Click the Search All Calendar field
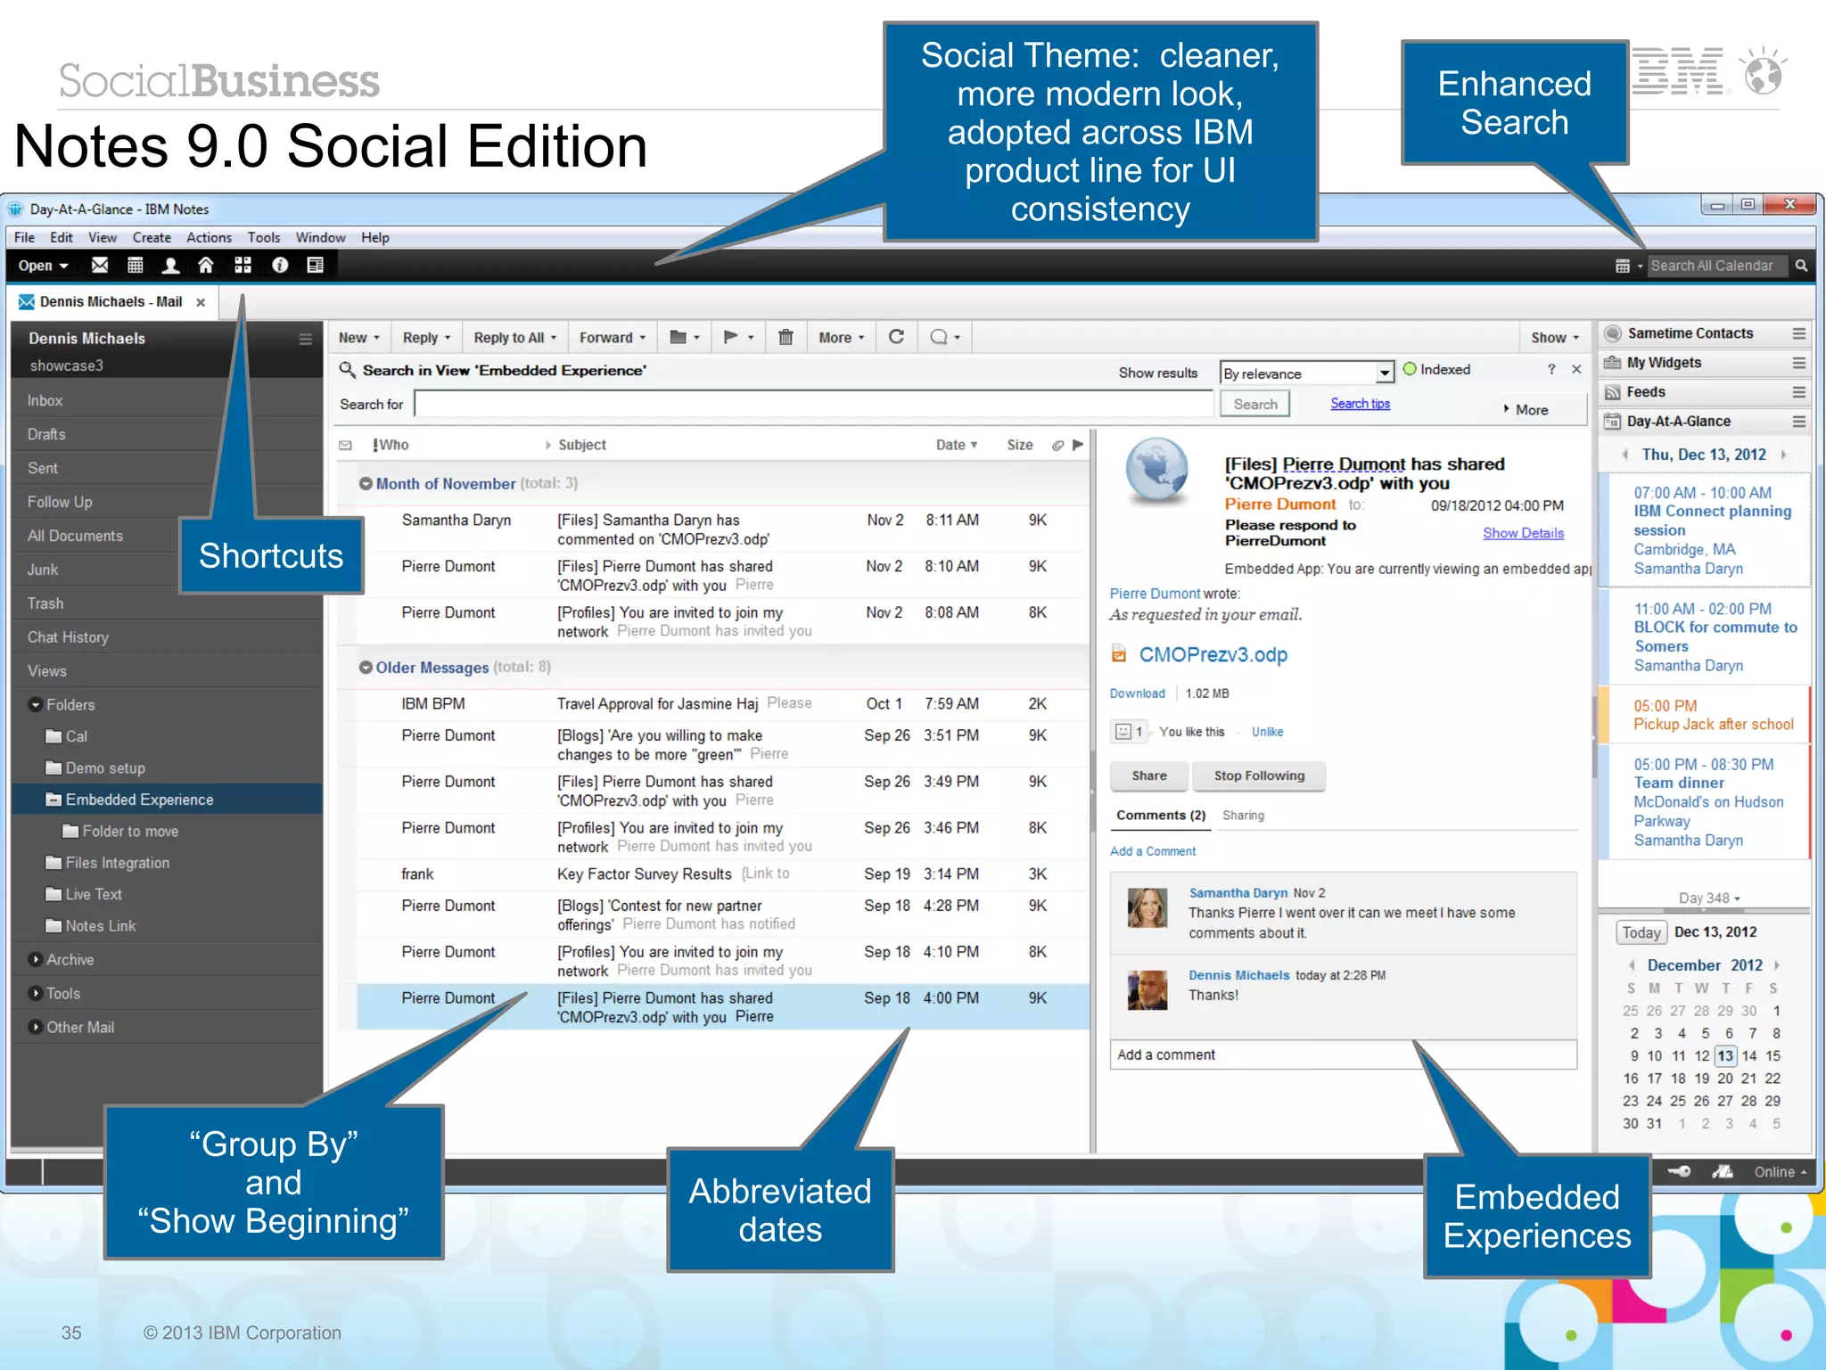 [x=1716, y=266]
